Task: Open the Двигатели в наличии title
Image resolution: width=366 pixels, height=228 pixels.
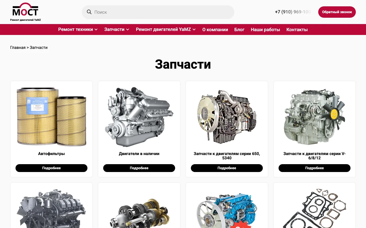Action: (139, 154)
